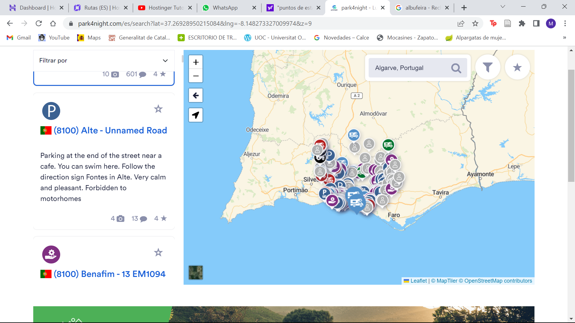Image resolution: width=575 pixels, height=323 pixels.
Task: Click the locate me arrow button
Action: coord(196,115)
